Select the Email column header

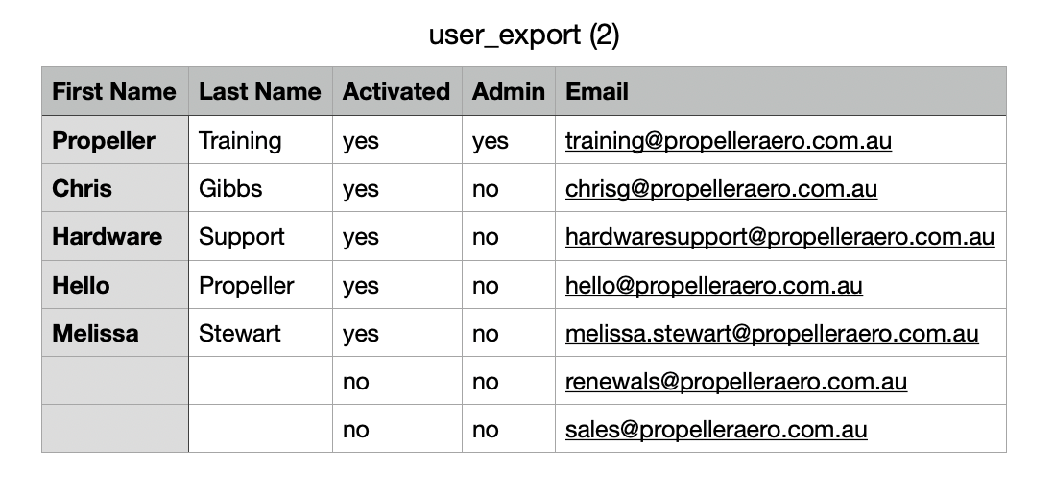point(780,91)
